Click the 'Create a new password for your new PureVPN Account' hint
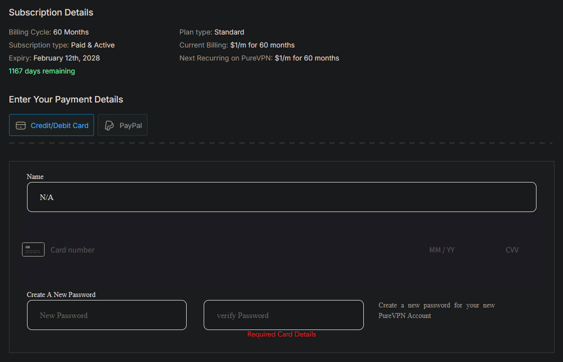This screenshot has height=362, width=563. click(436, 310)
